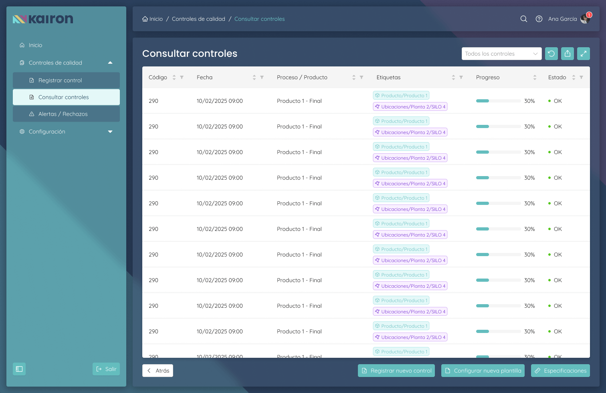Click the Registrar nuevo control button
This screenshot has height=393, width=606.
coord(396,371)
